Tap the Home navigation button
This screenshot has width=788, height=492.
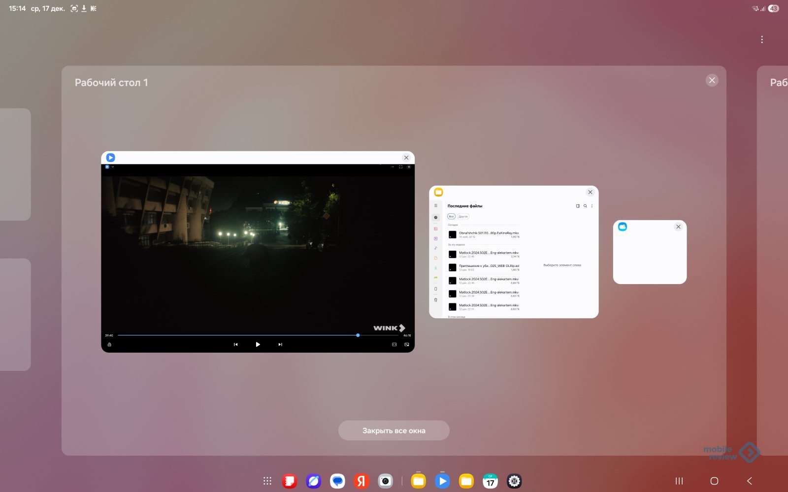714,481
